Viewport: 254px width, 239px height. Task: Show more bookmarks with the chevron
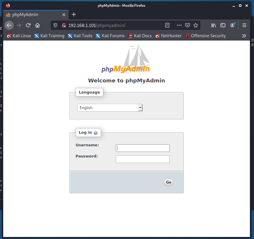coord(244,36)
